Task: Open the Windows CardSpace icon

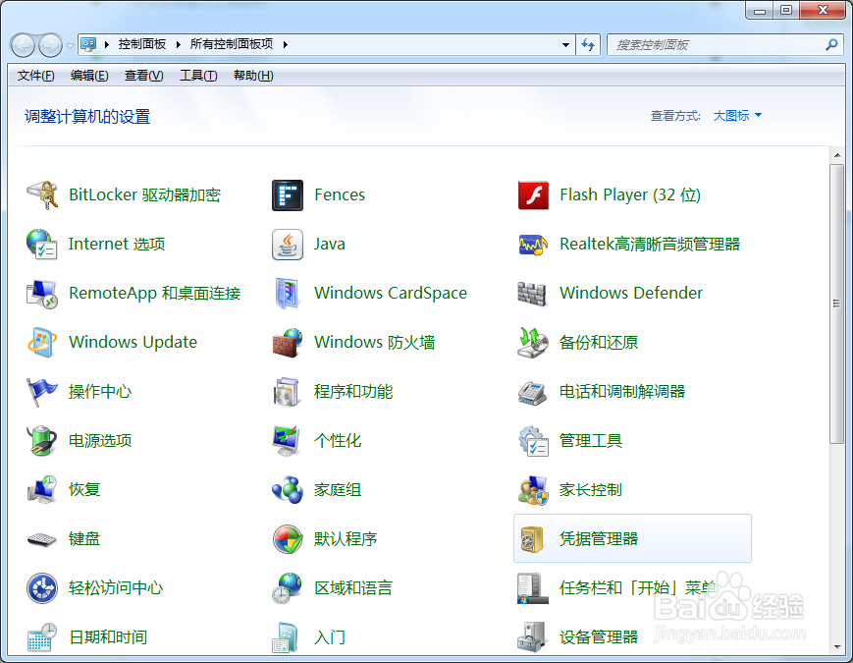Action: pyautogui.click(x=288, y=294)
